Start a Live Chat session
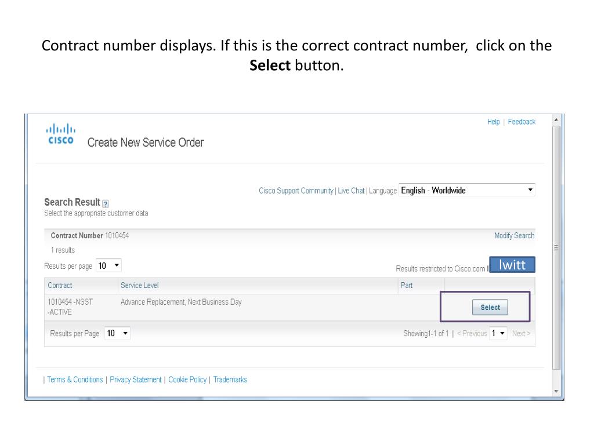The height and width of the screenshot is (445, 594). point(351,191)
